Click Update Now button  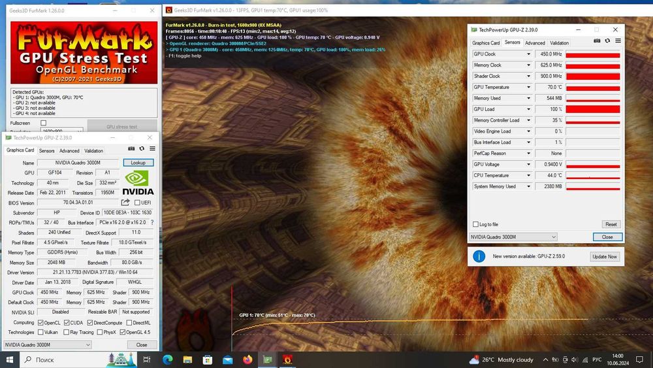605,257
